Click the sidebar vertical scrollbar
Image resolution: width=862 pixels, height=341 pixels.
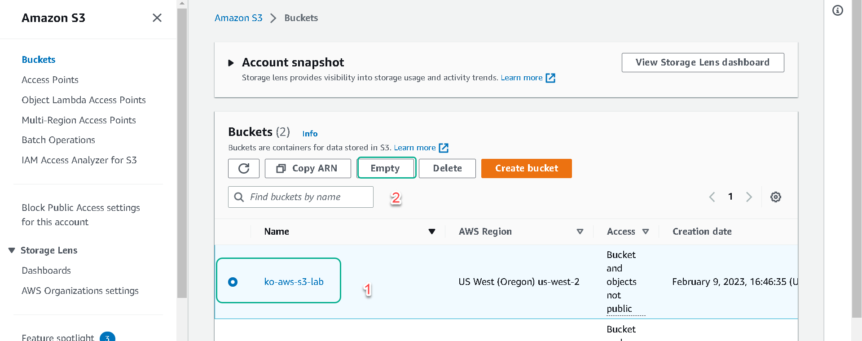coord(182,153)
